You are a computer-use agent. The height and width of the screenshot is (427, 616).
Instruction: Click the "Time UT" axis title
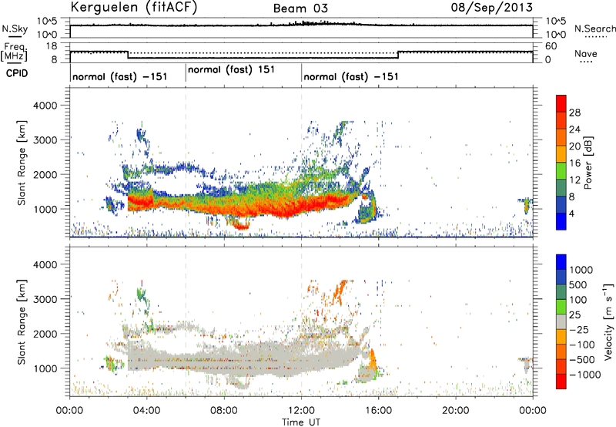[x=301, y=422]
